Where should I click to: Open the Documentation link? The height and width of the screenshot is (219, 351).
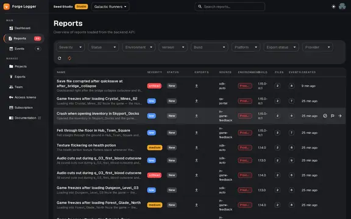pyautogui.click(x=24, y=118)
